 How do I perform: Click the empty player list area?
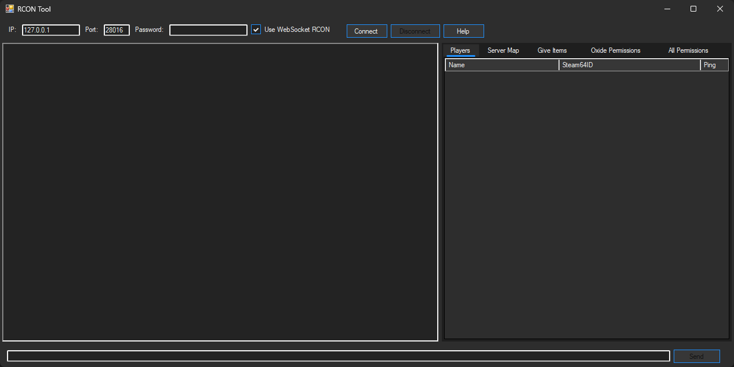click(586, 203)
